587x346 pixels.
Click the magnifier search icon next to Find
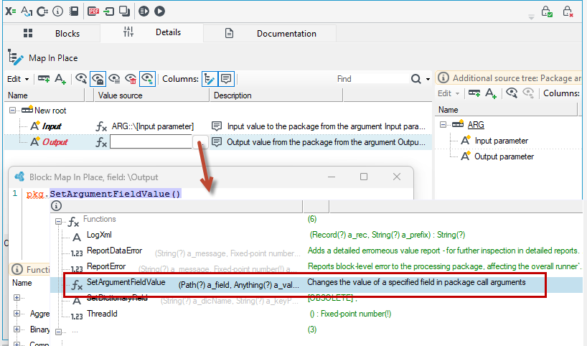click(416, 79)
